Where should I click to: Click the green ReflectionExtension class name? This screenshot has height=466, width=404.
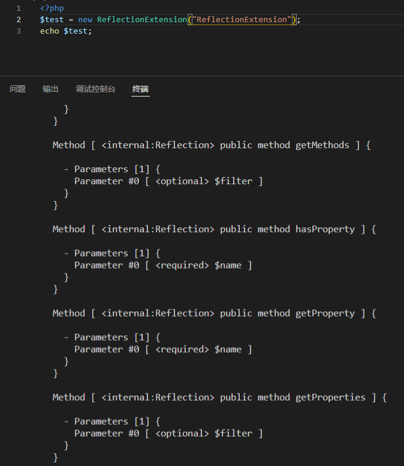point(142,20)
